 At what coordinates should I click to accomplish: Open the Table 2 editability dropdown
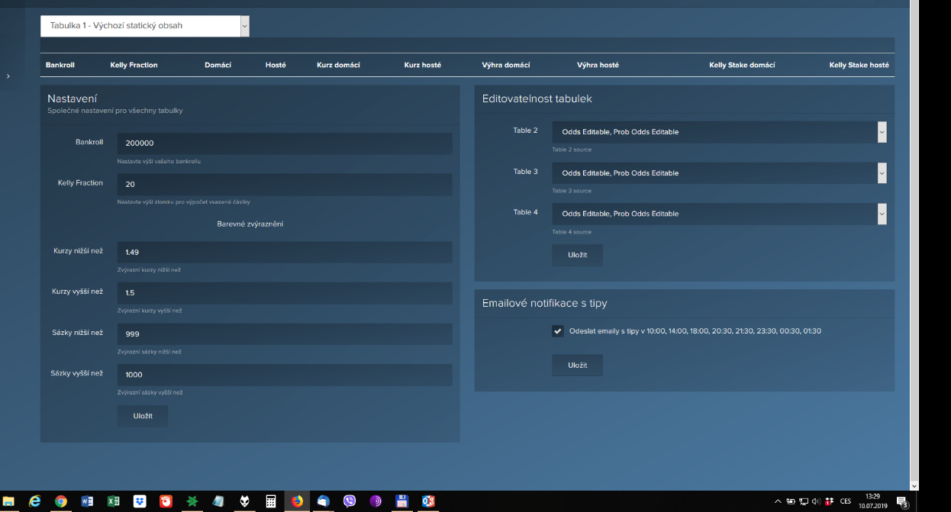(x=719, y=132)
